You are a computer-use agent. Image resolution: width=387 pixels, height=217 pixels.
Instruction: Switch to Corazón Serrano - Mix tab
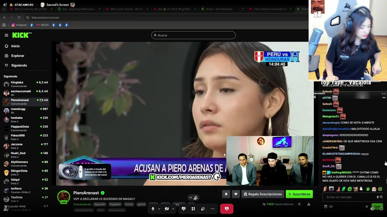126,9
